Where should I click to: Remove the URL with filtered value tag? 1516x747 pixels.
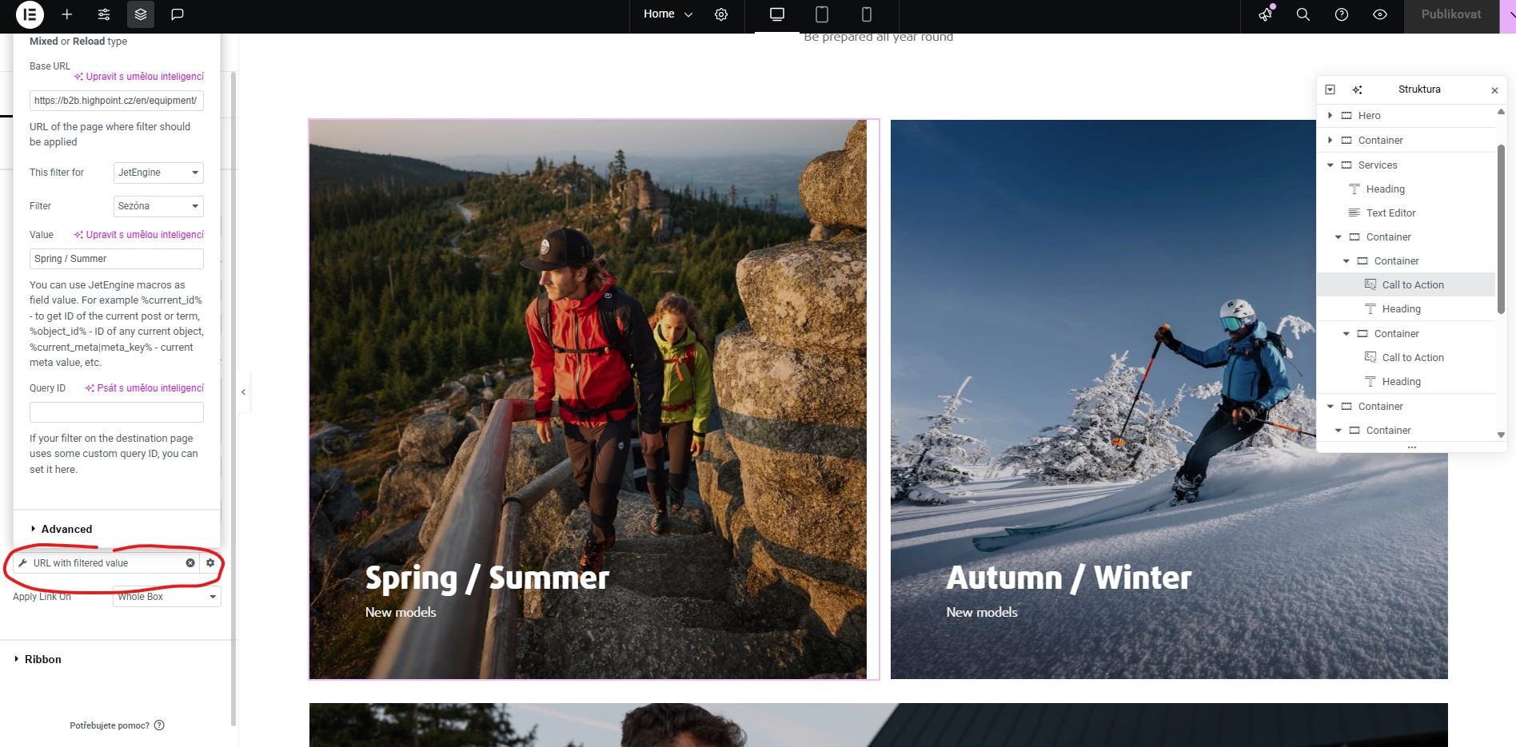pos(190,563)
